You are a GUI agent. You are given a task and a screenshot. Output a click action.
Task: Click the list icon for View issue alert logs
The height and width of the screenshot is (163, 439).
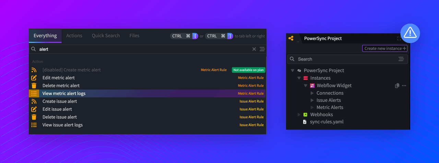(x=34, y=125)
